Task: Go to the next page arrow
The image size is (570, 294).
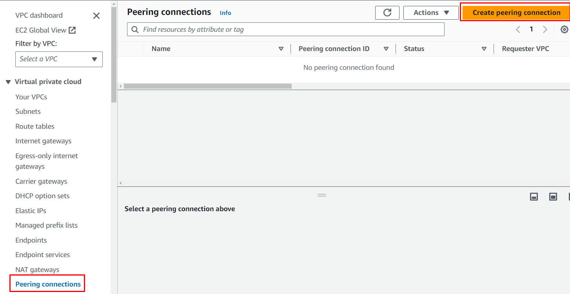Action: click(545, 29)
